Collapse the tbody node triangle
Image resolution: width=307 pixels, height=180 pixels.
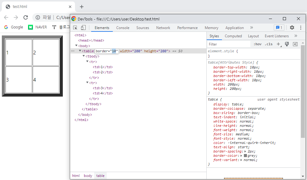pos(84,56)
